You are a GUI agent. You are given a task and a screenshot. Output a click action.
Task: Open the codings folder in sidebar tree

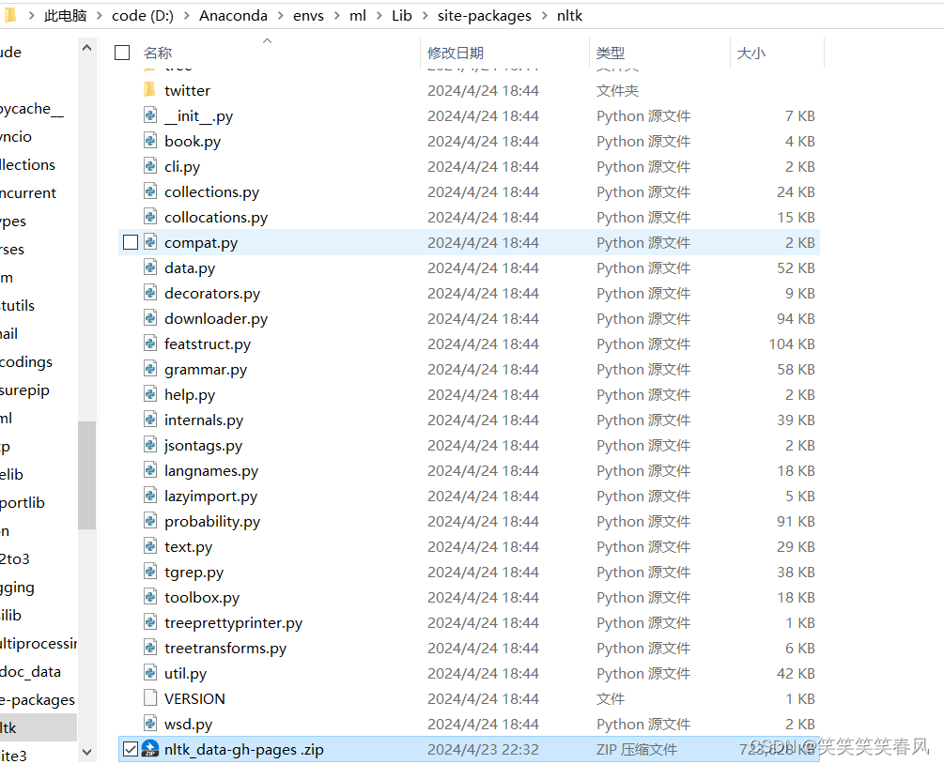[x=26, y=361]
